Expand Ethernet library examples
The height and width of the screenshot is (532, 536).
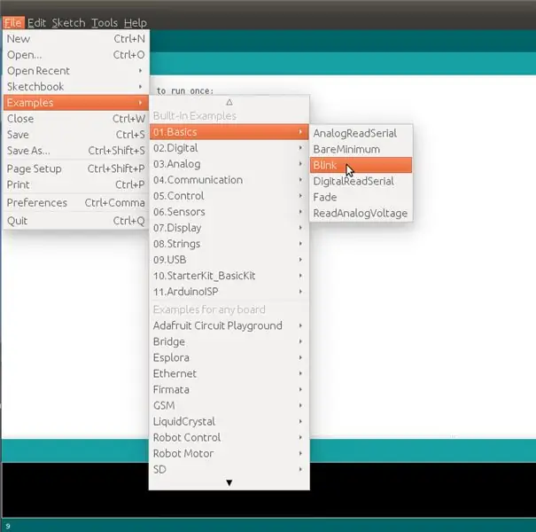[229, 373]
